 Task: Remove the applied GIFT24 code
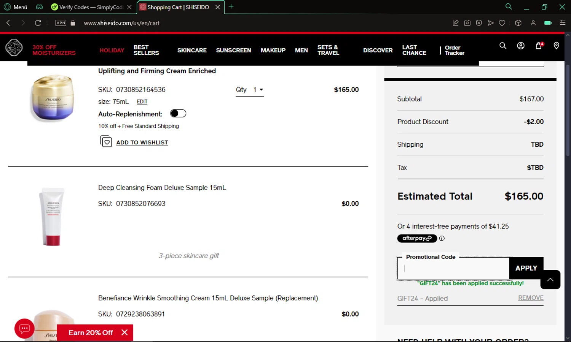click(x=531, y=298)
